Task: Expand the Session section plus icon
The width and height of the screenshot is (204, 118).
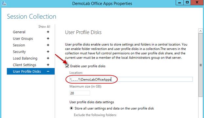Action: pyautogui.click(x=48, y=45)
